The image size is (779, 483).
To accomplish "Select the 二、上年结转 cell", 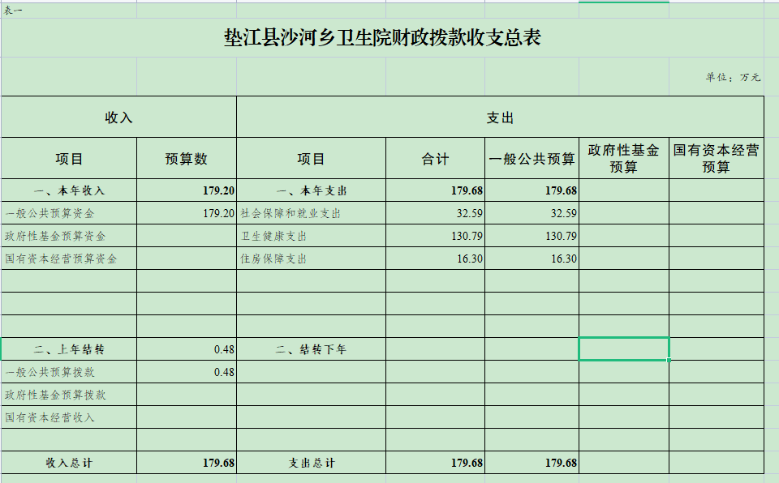I will (x=69, y=349).
